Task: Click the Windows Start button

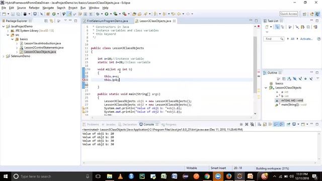Action: [6, 176]
